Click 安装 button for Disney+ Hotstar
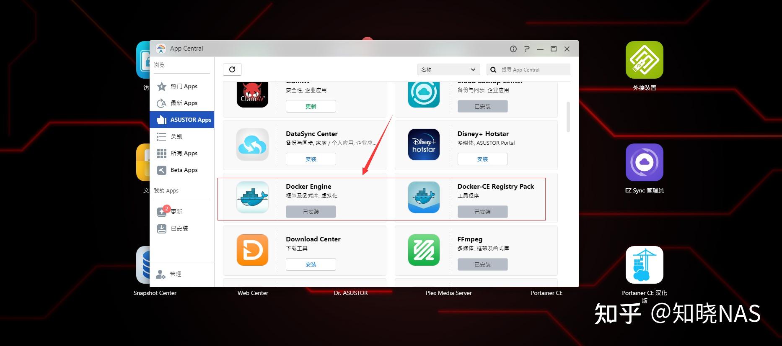This screenshot has width=782, height=346. (x=483, y=159)
